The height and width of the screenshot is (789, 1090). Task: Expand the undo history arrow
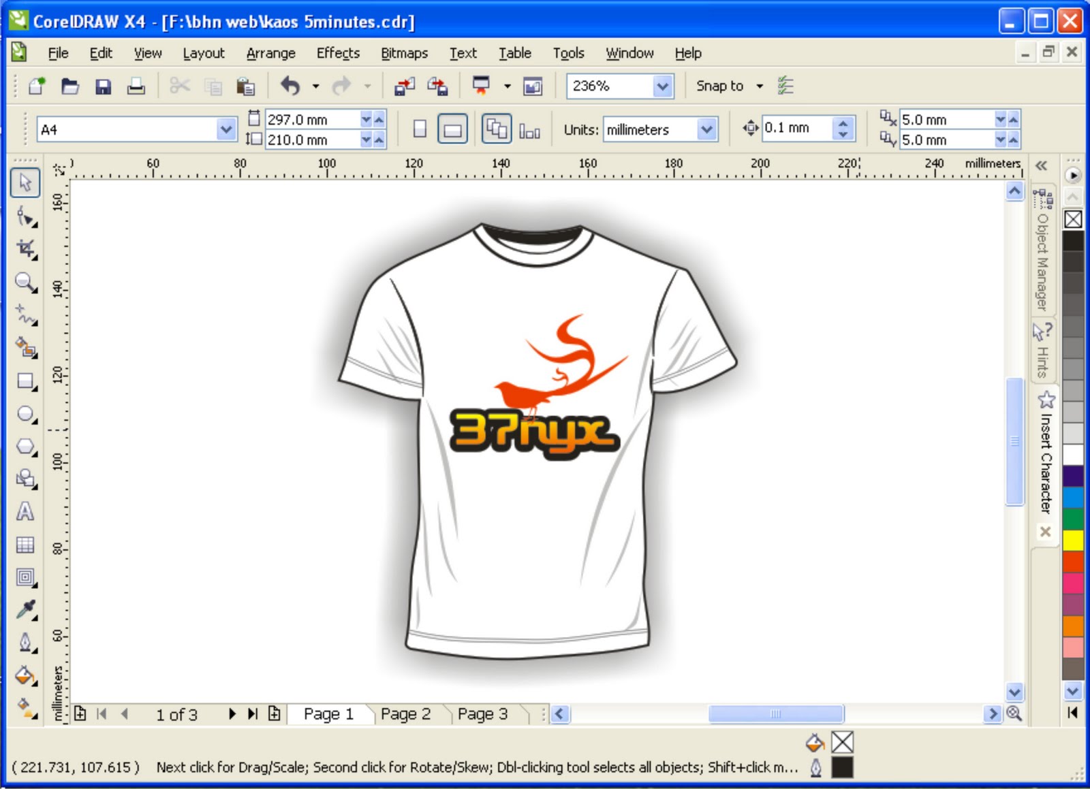coord(315,86)
